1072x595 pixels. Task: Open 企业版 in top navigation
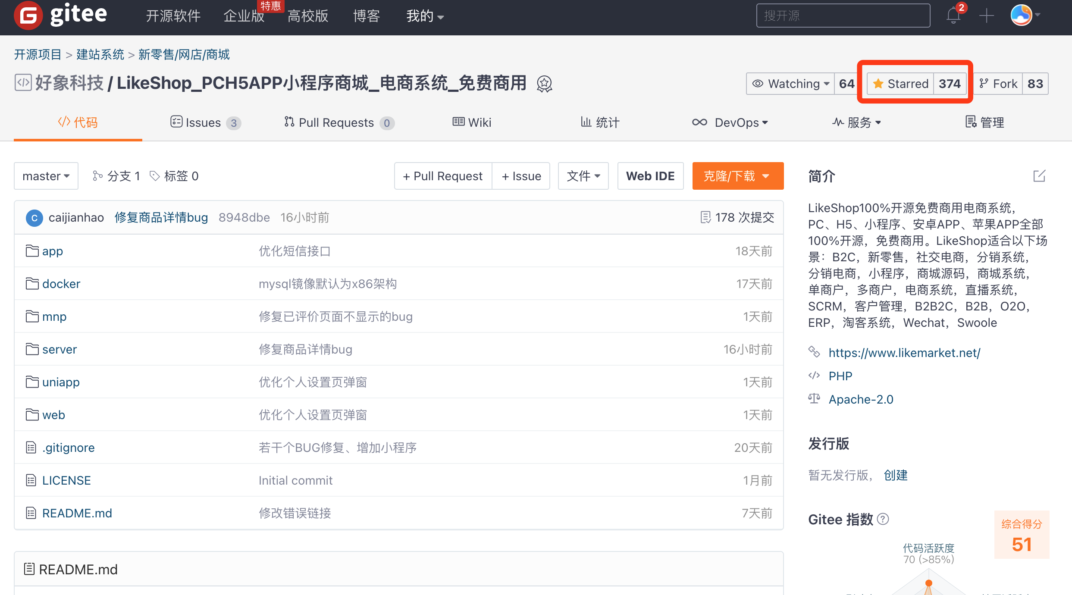[244, 16]
